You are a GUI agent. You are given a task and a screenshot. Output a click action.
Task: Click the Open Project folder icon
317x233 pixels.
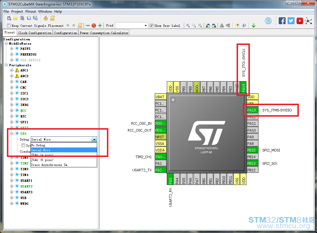pos(16,18)
